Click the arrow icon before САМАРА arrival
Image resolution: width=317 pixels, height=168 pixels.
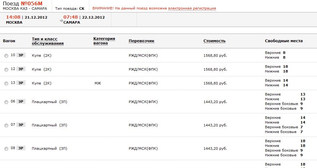tap(62, 20)
